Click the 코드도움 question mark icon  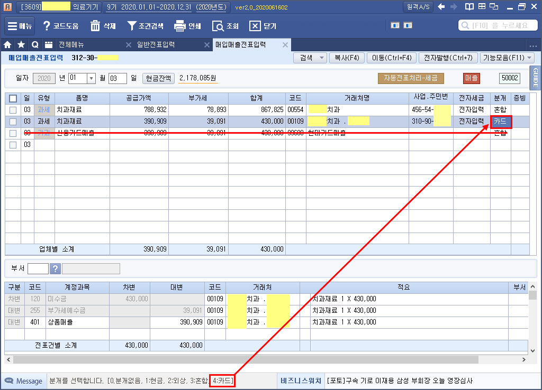coord(47,26)
